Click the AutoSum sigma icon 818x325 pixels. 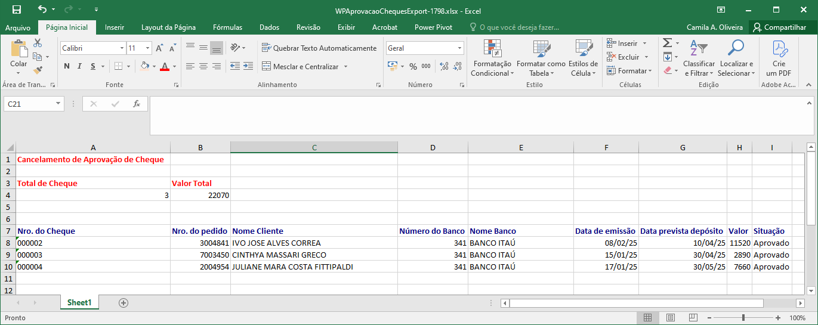[x=668, y=44]
